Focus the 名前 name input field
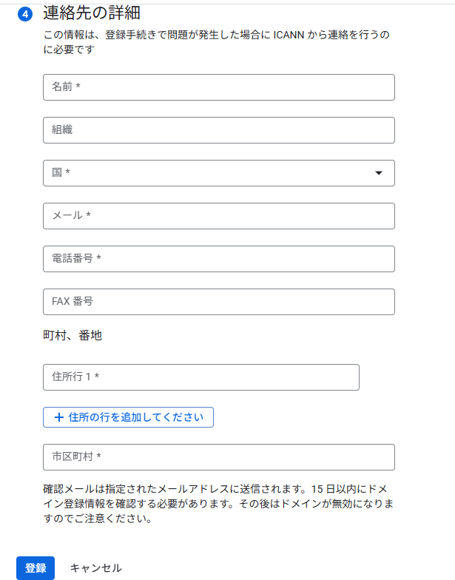 (219, 87)
